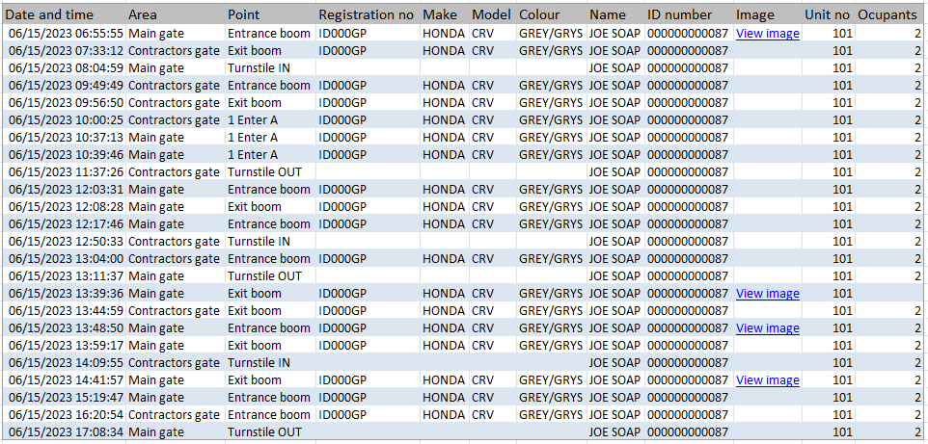928x444 pixels.
Task: Select the Make column header
Action: click(x=440, y=14)
